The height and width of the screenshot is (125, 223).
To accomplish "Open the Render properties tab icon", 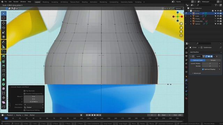I will tap(186, 53).
